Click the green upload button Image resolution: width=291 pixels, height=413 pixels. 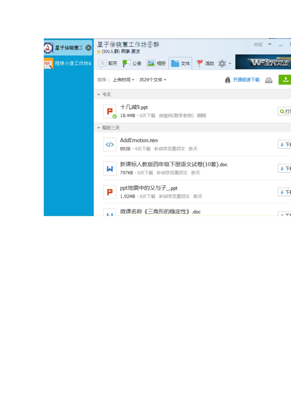click(285, 80)
